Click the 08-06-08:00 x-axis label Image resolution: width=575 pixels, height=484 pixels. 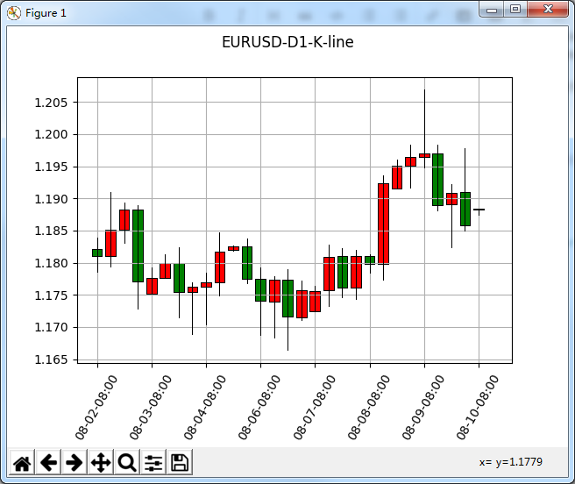point(259,408)
